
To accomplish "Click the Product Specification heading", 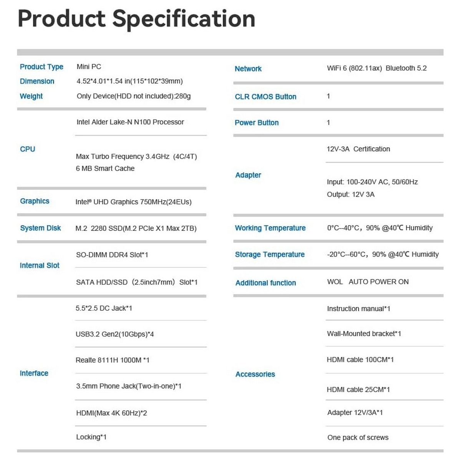I will pyautogui.click(x=136, y=19).
